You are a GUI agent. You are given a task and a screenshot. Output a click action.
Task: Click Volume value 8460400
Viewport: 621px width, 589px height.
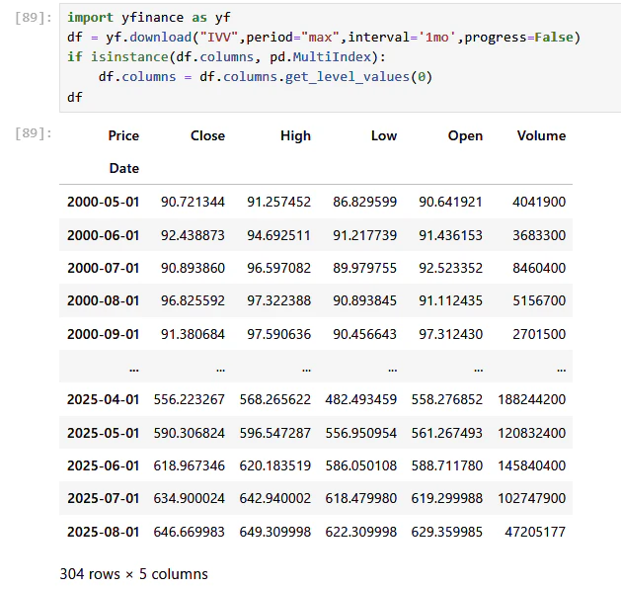[539, 268]
